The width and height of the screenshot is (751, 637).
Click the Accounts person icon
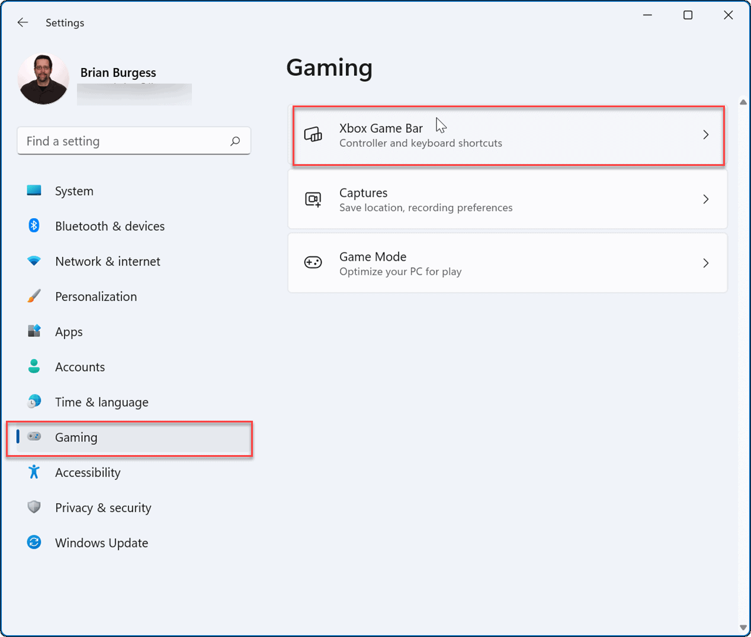pos(34,366)
